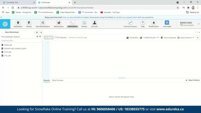The image size is (201, 113).
Task: Open Select Schema picker
Action: [186, 38]
